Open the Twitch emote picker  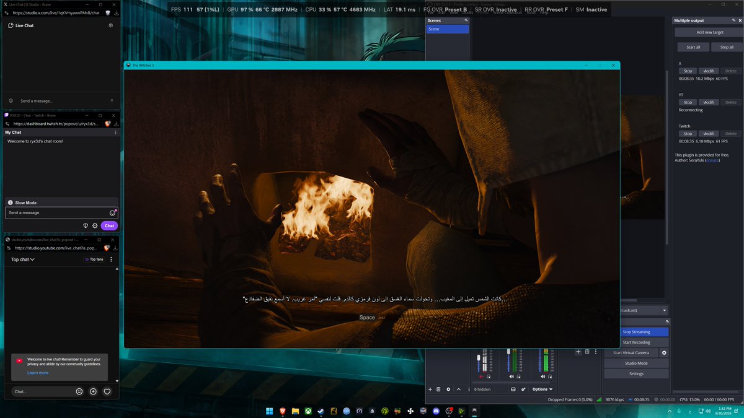pyautogui.click(x=112, y=213)
